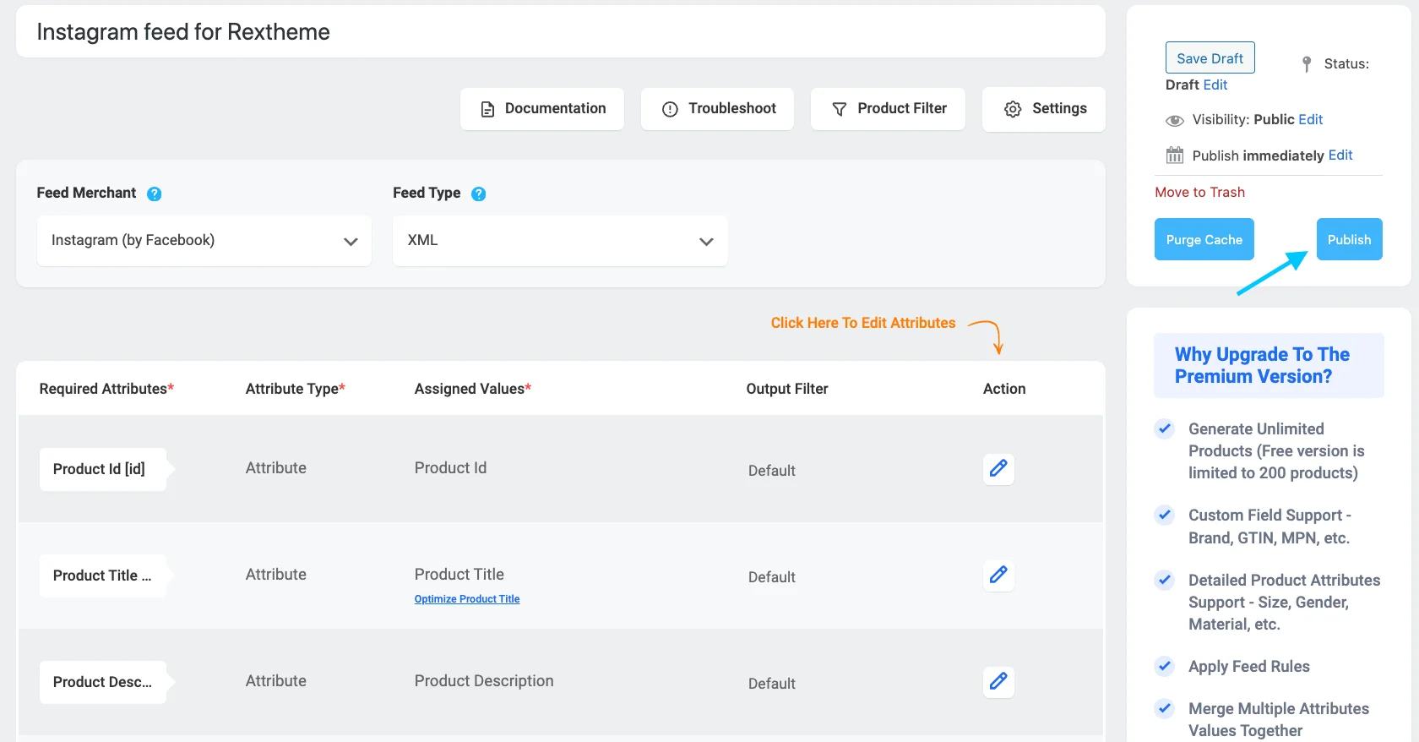Click Move to Trash link
This screenshot has width=1419, height=742.
[x=1199, y=192]
